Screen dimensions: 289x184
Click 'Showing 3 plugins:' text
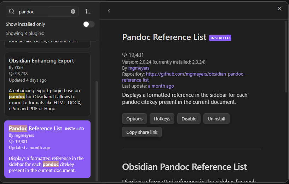(25, 34)
